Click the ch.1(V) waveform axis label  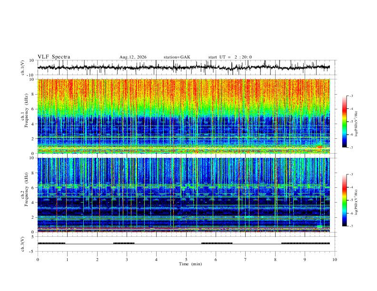[23, 68]
